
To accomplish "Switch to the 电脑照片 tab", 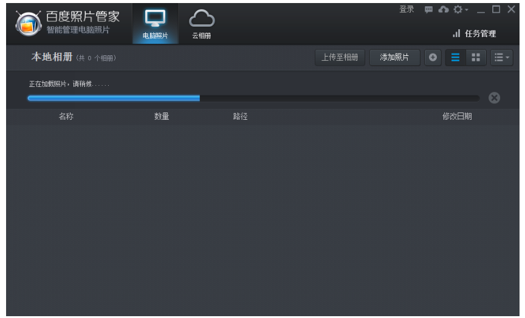I will (156, 24).
